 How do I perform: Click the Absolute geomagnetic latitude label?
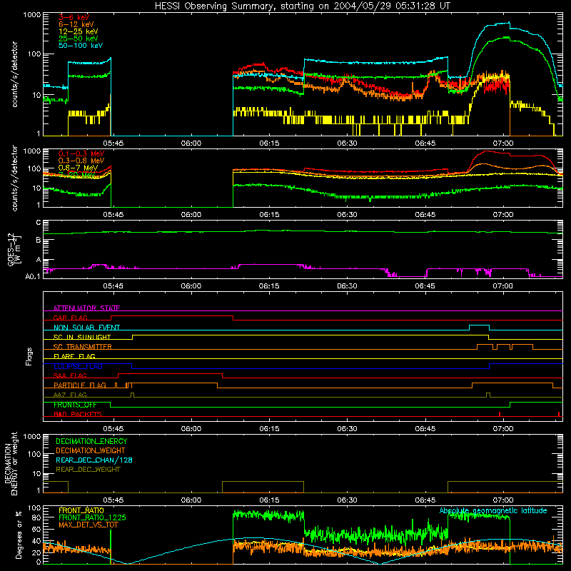tap(493, 510)
